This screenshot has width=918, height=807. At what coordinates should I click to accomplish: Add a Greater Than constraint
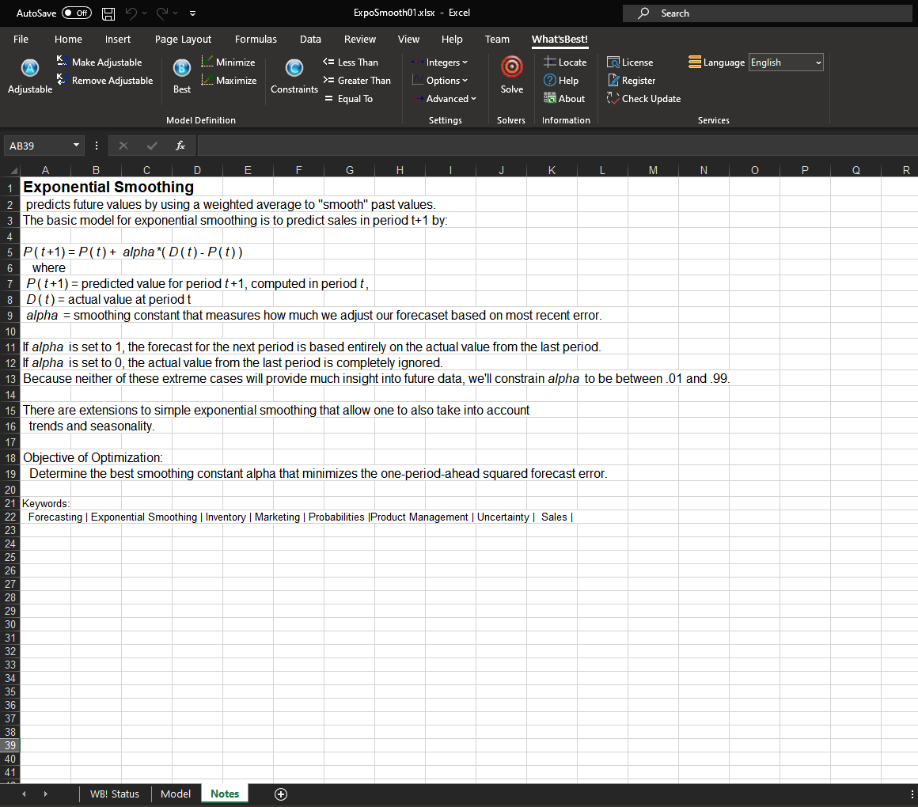[x=357, y=80]
